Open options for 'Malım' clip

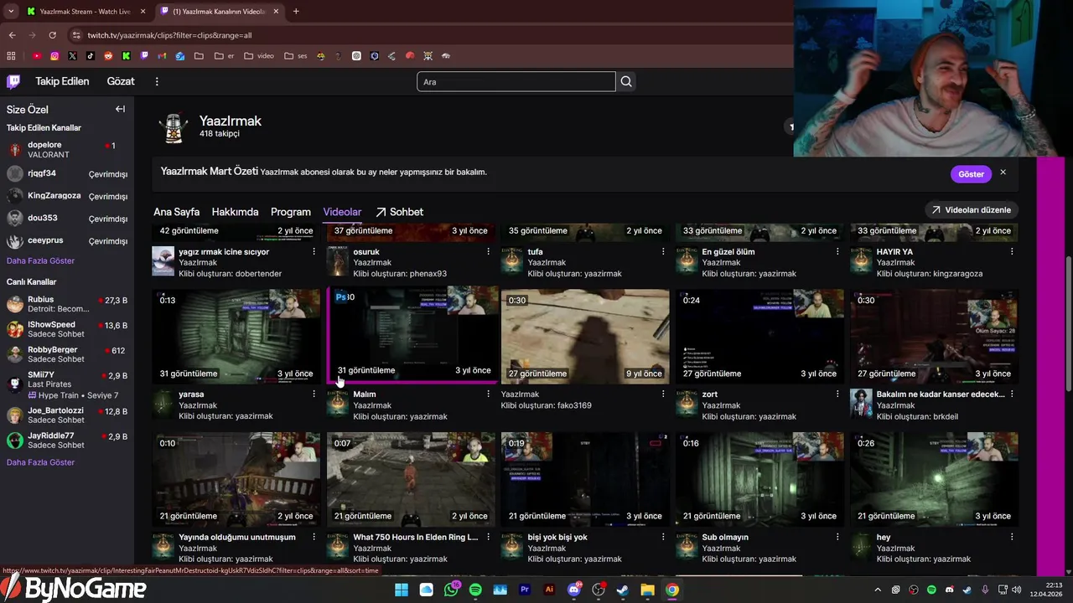point(488,394)
